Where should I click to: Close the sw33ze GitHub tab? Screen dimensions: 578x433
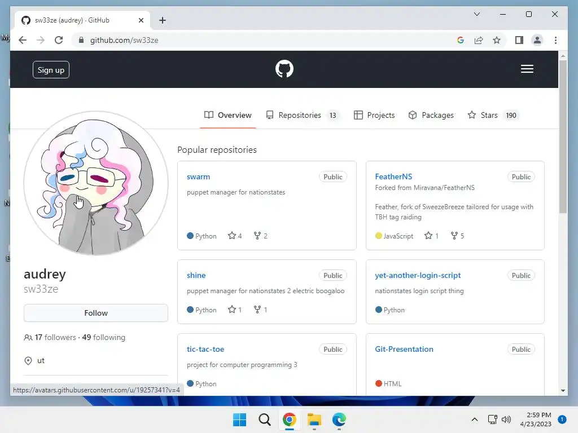pos(141,20)
